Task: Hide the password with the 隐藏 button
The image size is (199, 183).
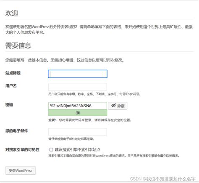Action: click(x=118, y=106)
